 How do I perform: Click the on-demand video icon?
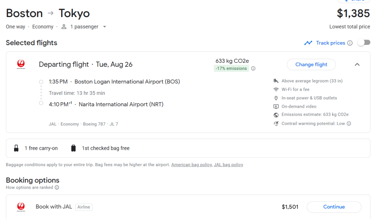coord(276,106)
